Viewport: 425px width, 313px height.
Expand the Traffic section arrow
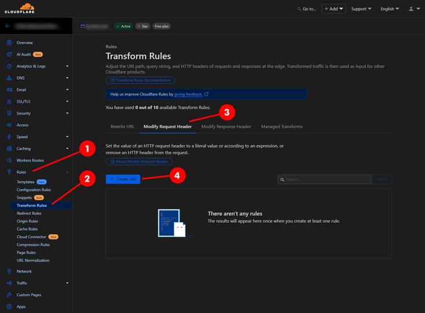click(67, 283)
